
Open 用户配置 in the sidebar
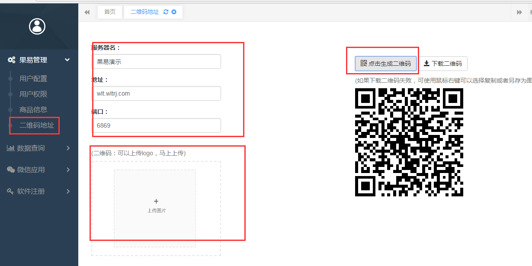coord(33,79)
